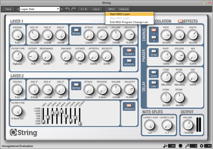Go to previous preset arrow
The height and width of the screenshot is (149, 213).
(x=18, y=9)
